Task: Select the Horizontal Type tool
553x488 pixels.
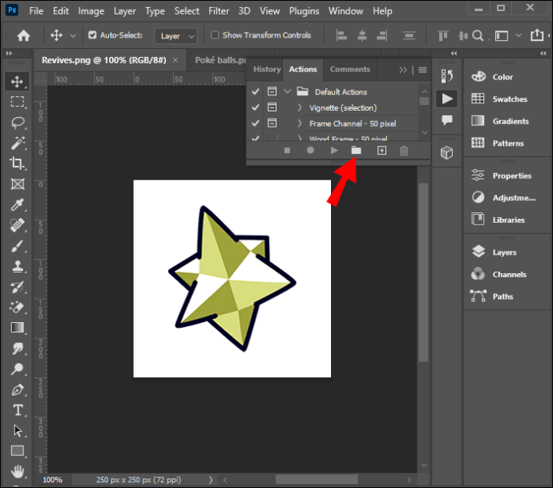Action: 18,410
